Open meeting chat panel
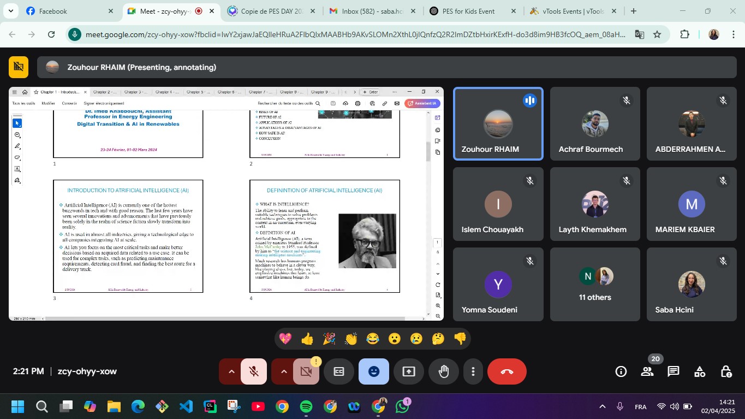 pos(673,371)
